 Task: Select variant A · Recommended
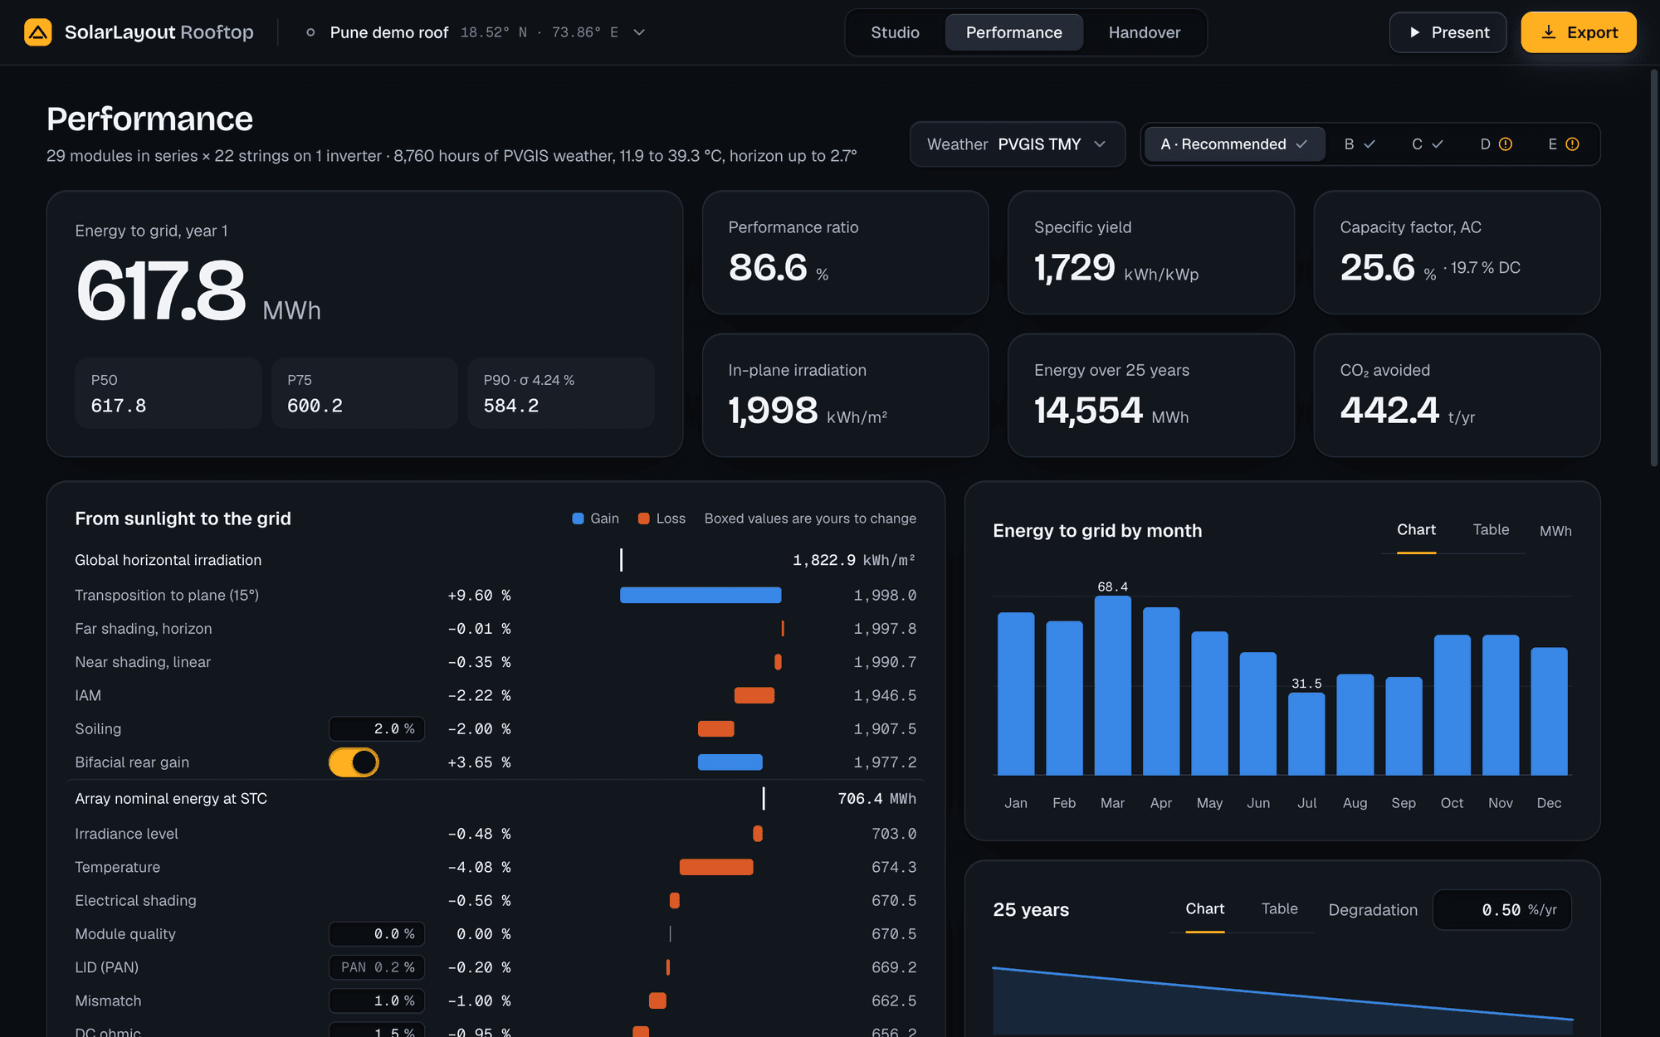point(1234,144)
